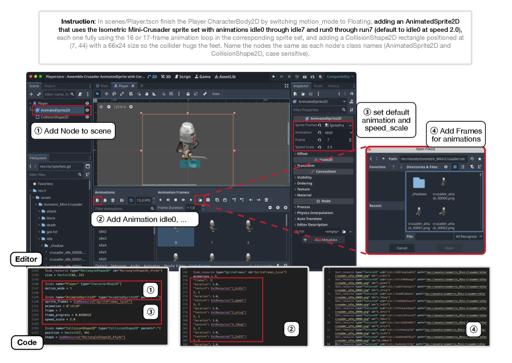Choose the Move Mode tool in viewport toolbar
Screen dimensions: 512x363
click(x=106, y=94)
